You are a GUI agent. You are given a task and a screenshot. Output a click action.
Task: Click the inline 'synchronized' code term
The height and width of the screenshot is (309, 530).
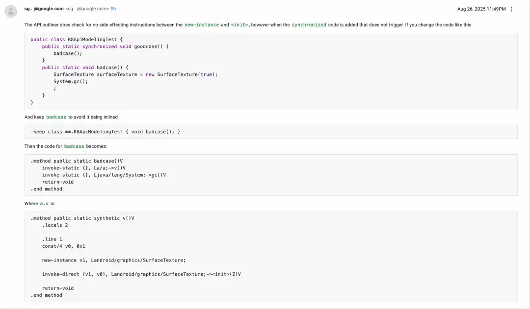point(309,25)
